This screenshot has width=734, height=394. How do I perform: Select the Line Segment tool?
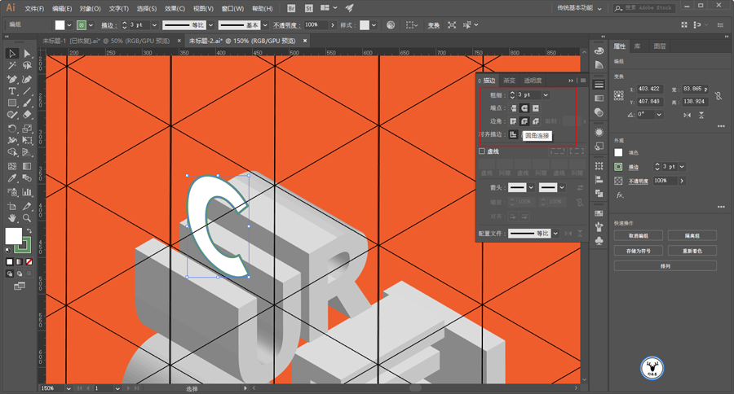pos(27,90)
